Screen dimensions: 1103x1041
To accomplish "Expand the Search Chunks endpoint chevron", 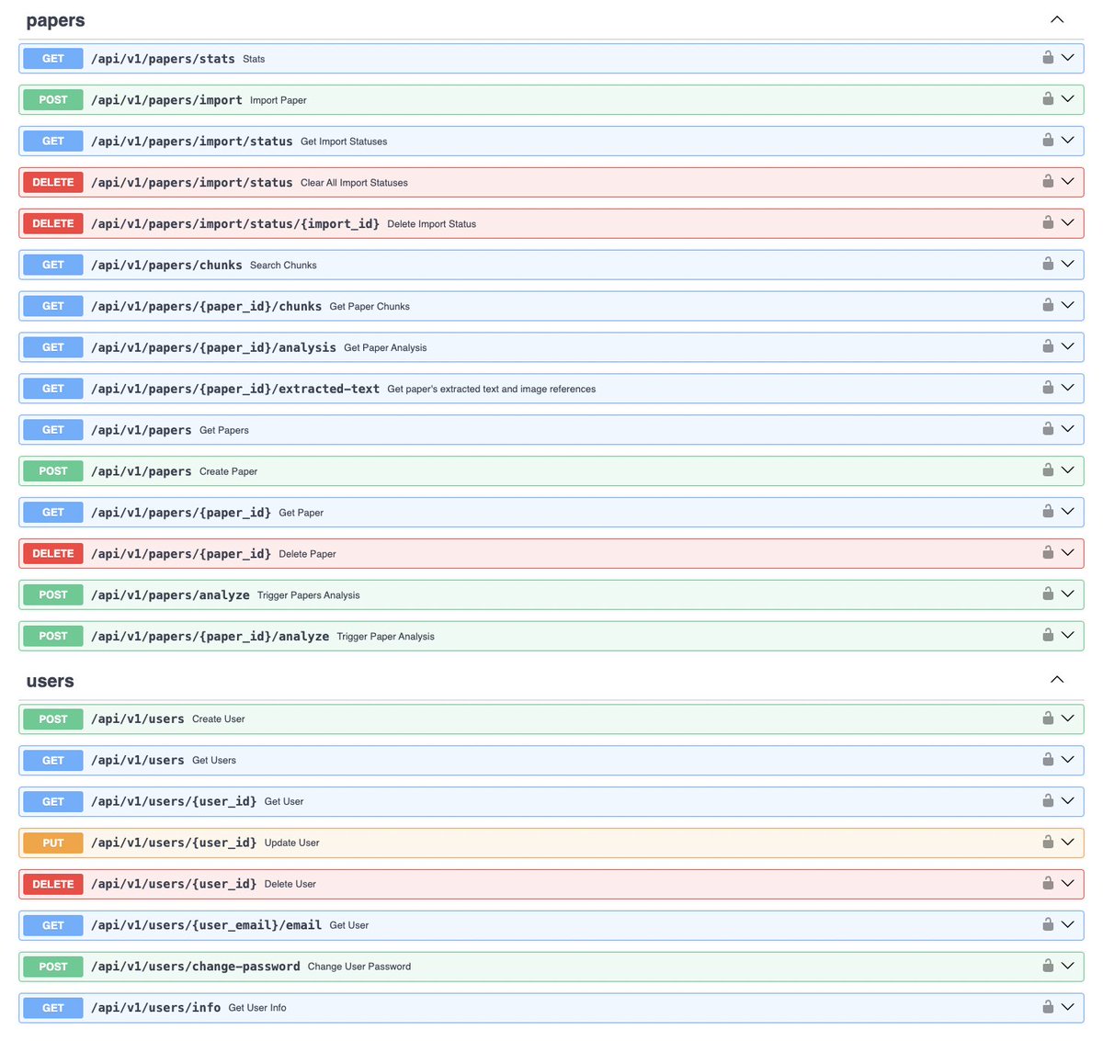I will [x=1068, y=265].
